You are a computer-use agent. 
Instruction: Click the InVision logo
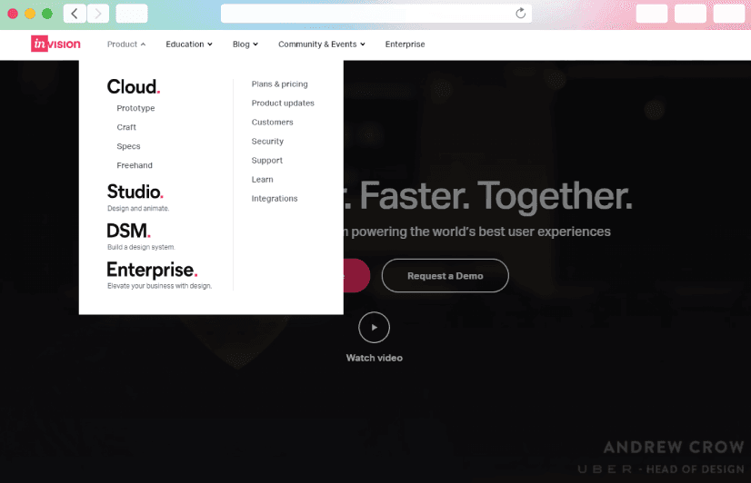point(55,44)
